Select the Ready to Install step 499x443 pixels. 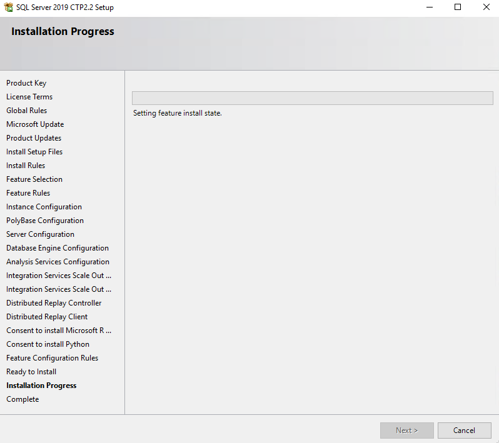31,372
